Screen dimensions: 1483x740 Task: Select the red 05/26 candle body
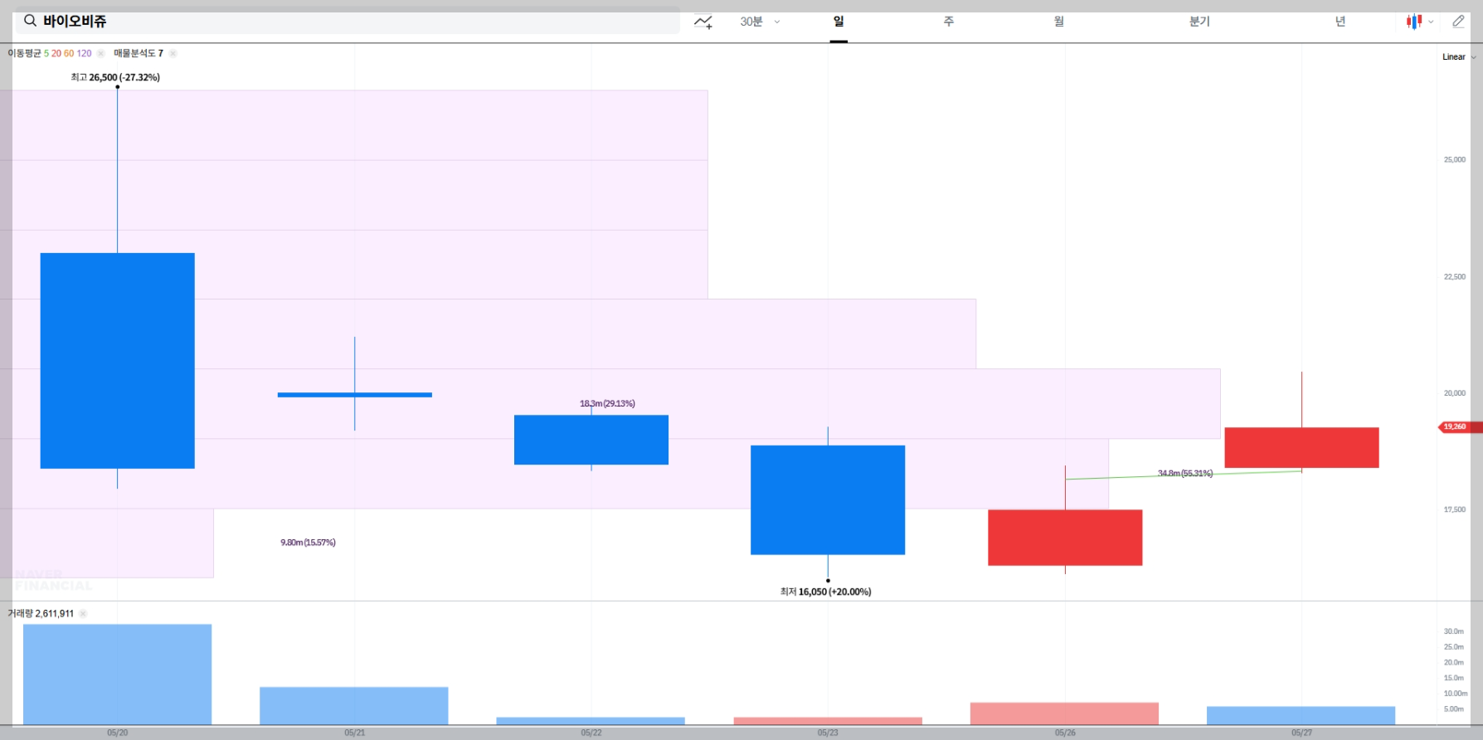click(x=1065, y=538)
